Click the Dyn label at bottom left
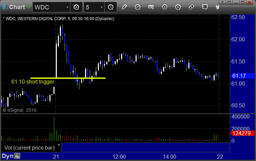The height and width of the screenshot is (161, 256). (7, 156)
